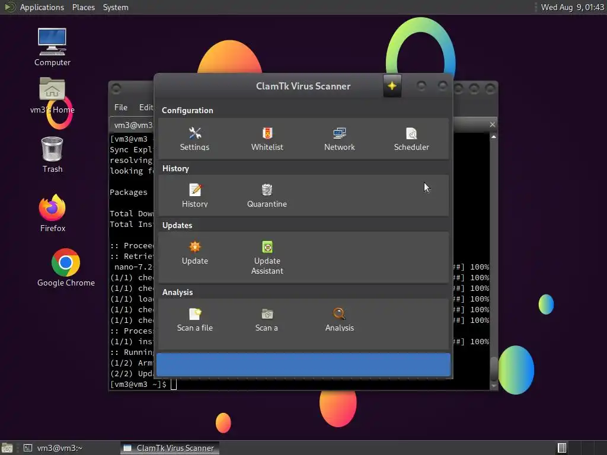607x455 pixels.
Task: Switch to ClamTk Virus Scanner taskbar entry
Action: pos(170,448)
